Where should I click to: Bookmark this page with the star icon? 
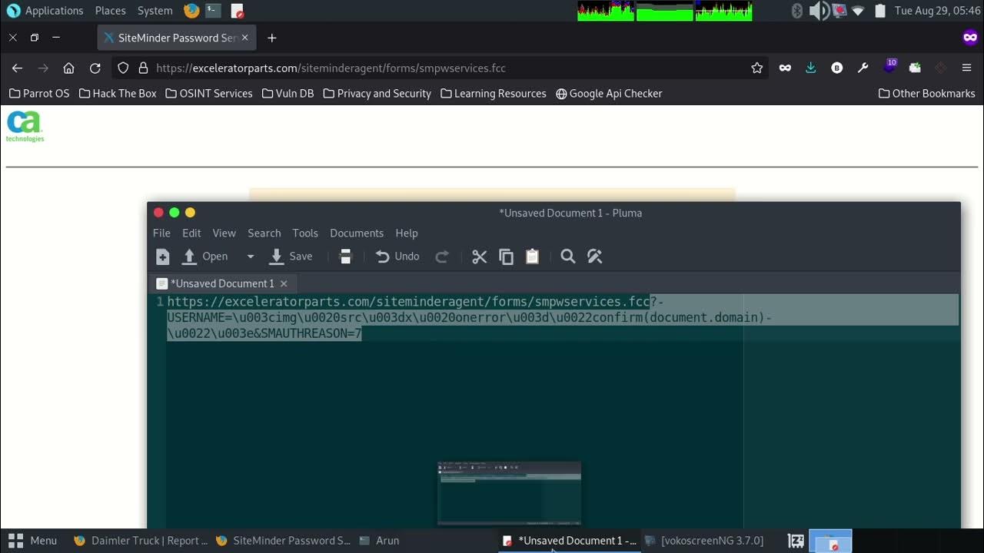(x=757, y=68)
